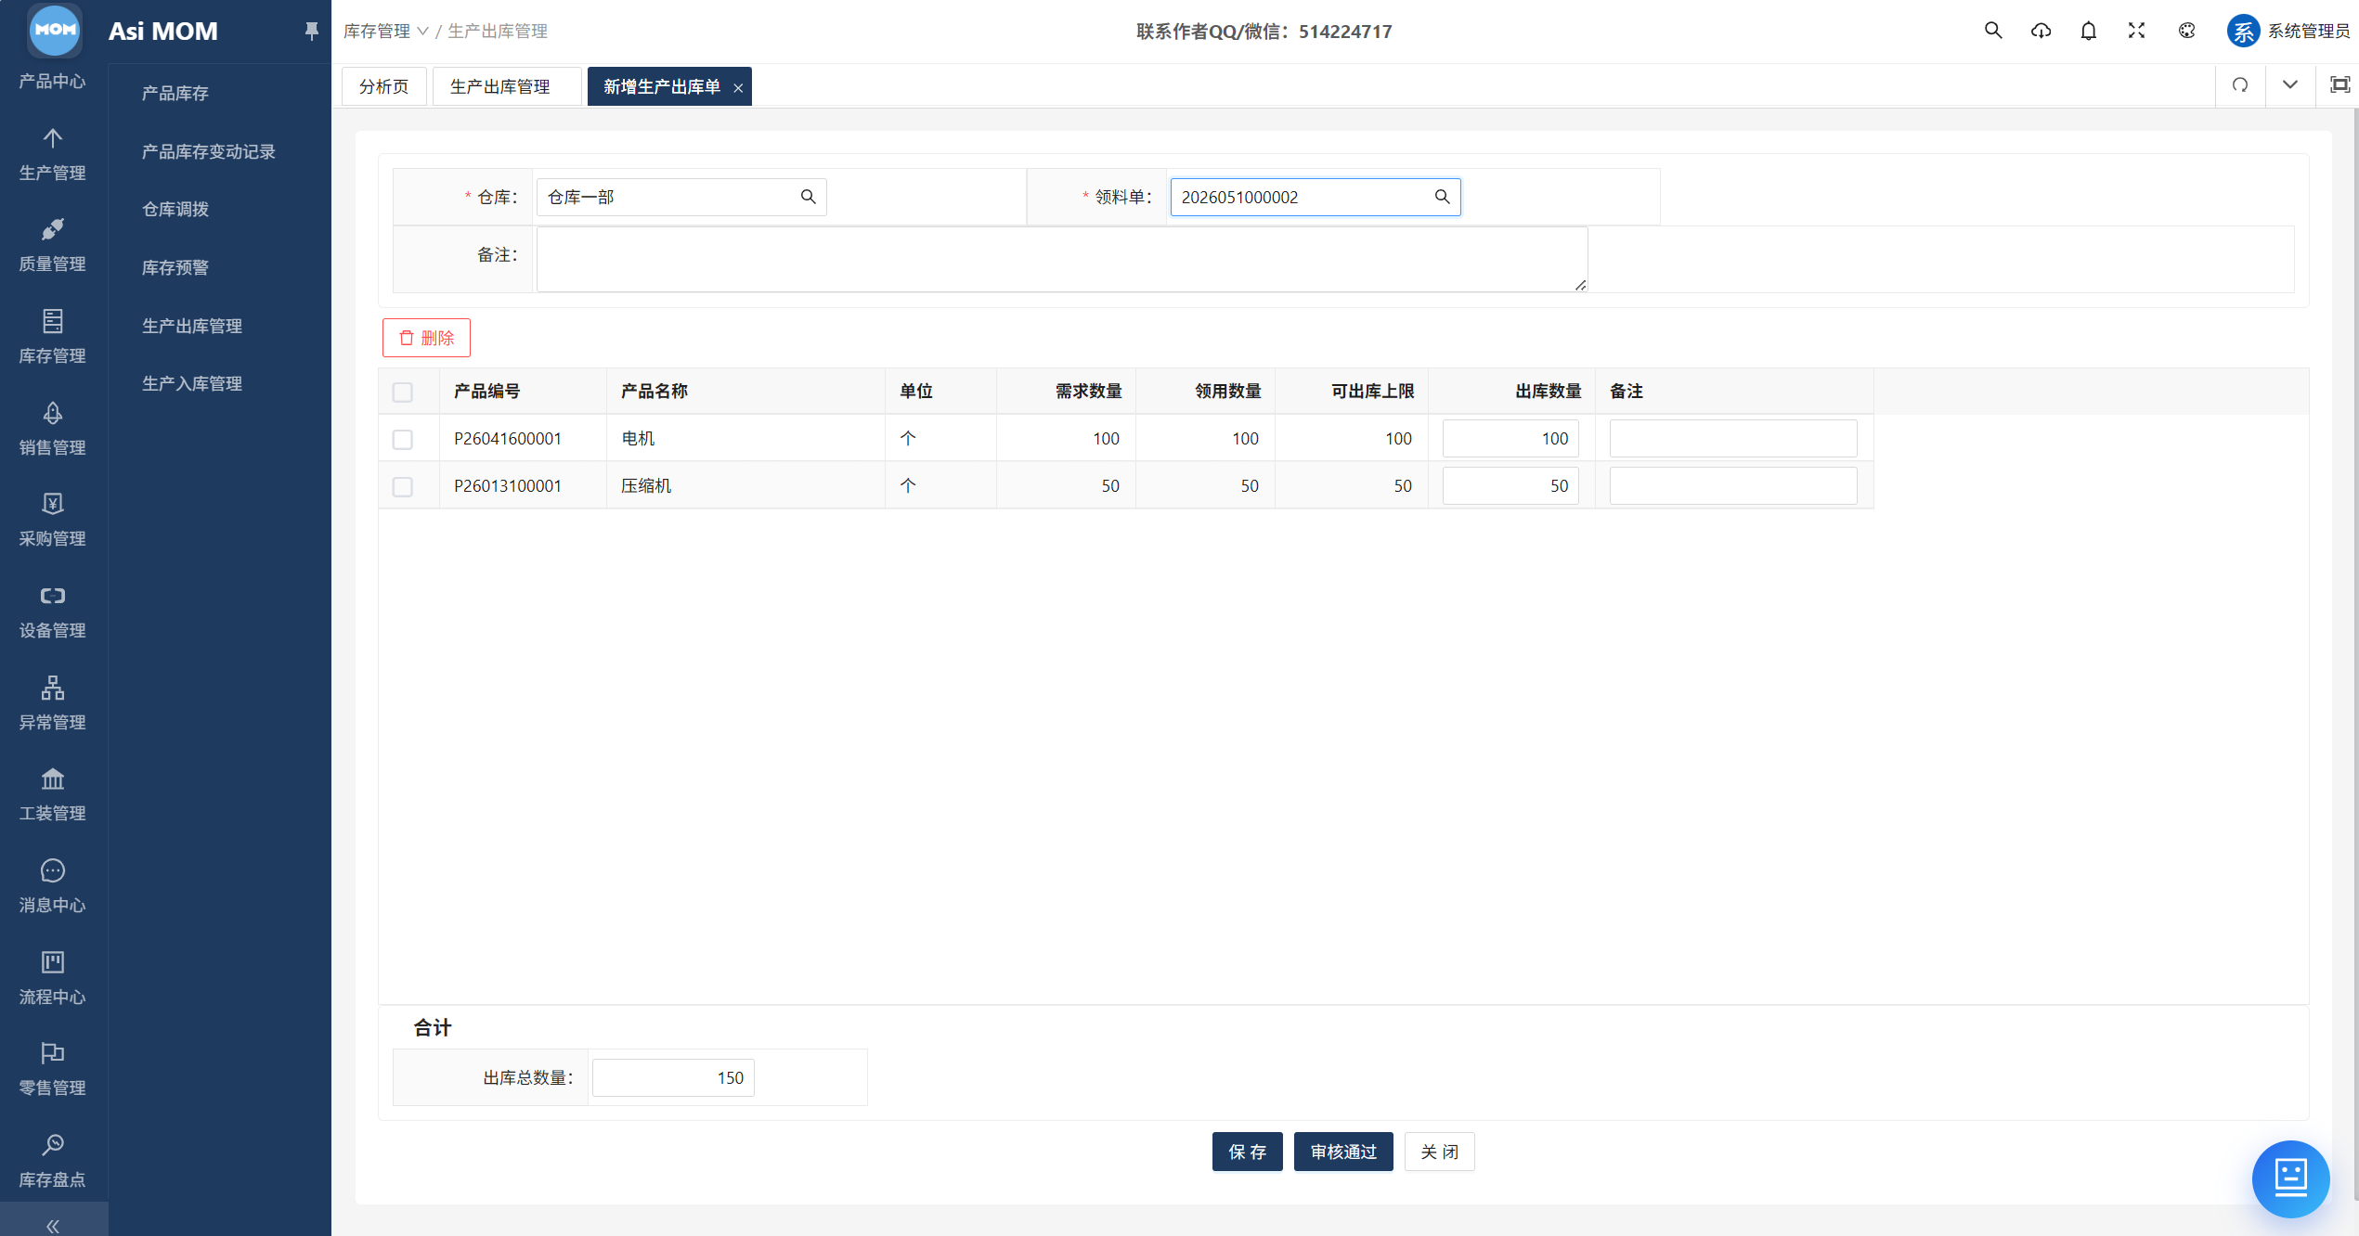
Task: Click the system administrator avatar
Action: (2243, 31)
